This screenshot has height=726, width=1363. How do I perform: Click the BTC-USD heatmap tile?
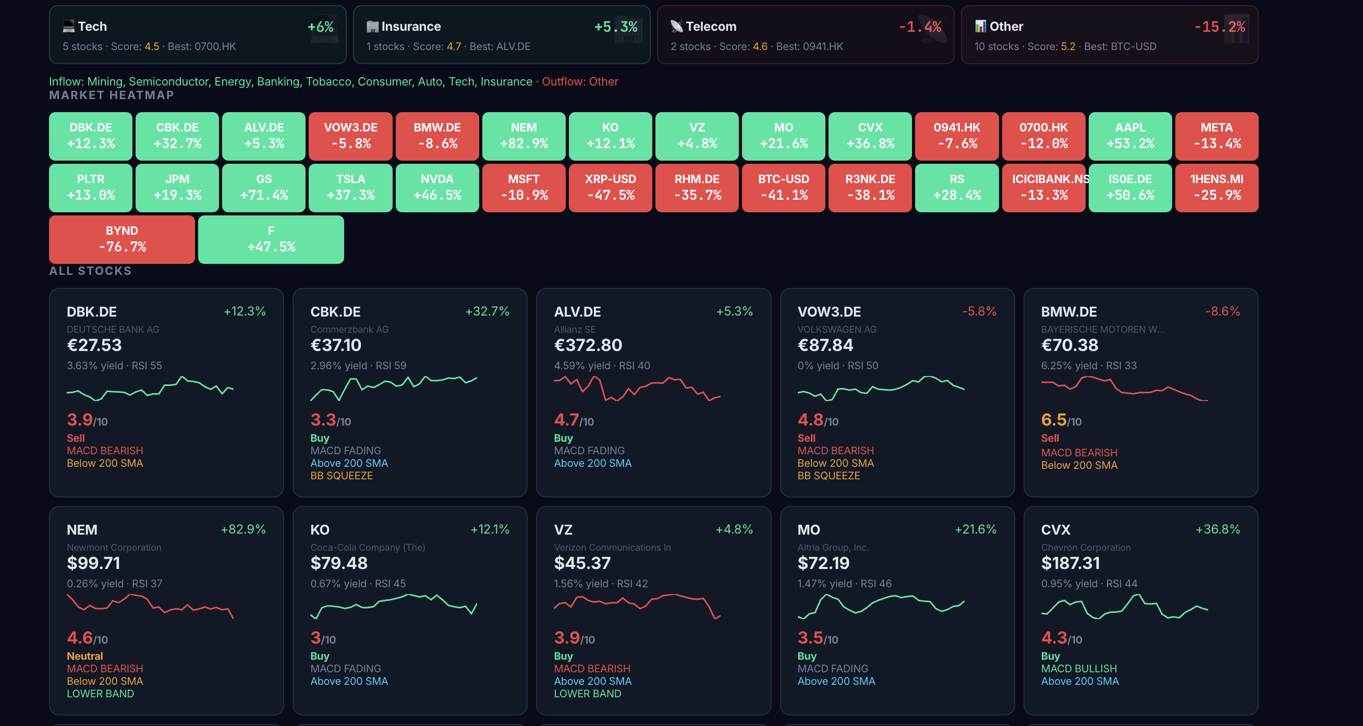pos(784,188)
